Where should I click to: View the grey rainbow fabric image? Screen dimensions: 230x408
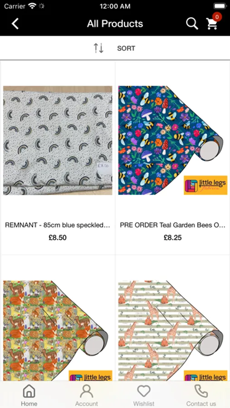[x=58, y=140]
